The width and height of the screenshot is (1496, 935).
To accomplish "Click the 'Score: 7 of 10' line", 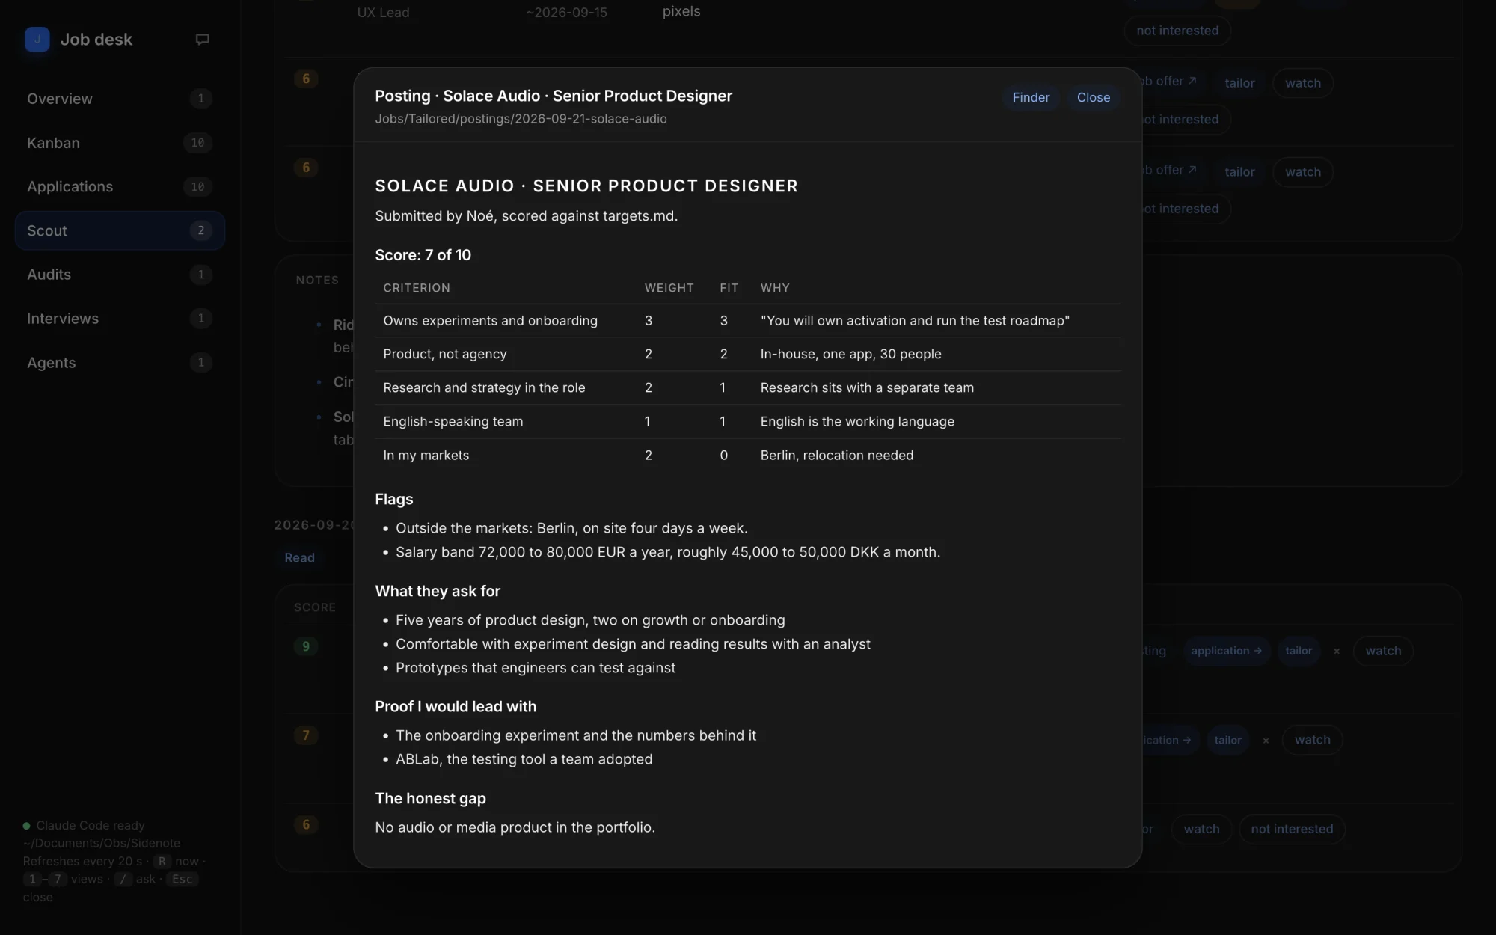I will tap(423, 255).
